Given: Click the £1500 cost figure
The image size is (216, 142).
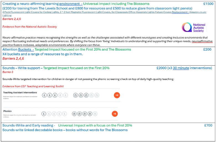Looking at the screenshot, I should [x=208, y=4].
